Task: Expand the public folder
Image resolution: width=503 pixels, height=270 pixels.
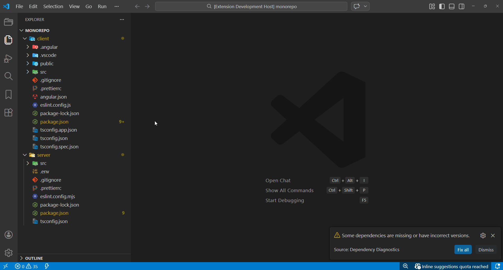Action: coord(28,63)
